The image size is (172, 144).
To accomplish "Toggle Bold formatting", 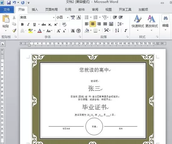I will point(22,24).
